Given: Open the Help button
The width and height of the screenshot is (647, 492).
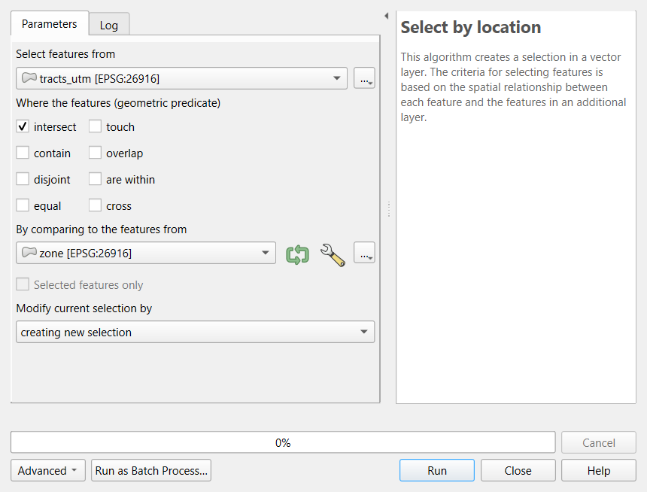Looking at the screenshot, I should click(x=599, y=470).
